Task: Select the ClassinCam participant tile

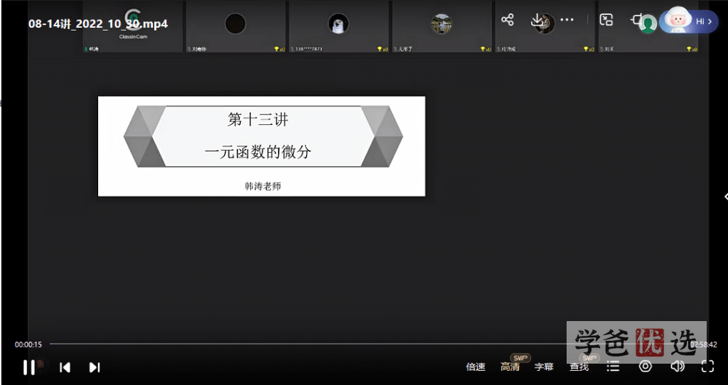Action: point(133,26)
